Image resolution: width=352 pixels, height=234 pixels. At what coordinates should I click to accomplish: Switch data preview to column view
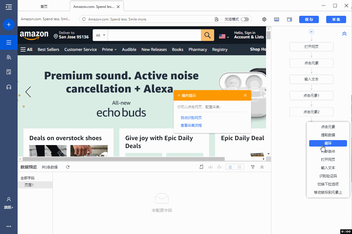click(x=240, y=167)
